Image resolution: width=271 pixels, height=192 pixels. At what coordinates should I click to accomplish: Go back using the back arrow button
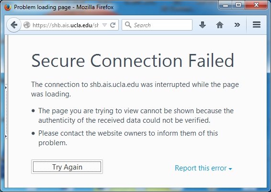[14, 25]
